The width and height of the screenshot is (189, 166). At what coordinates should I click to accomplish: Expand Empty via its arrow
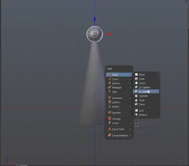(x=130, y=107)
